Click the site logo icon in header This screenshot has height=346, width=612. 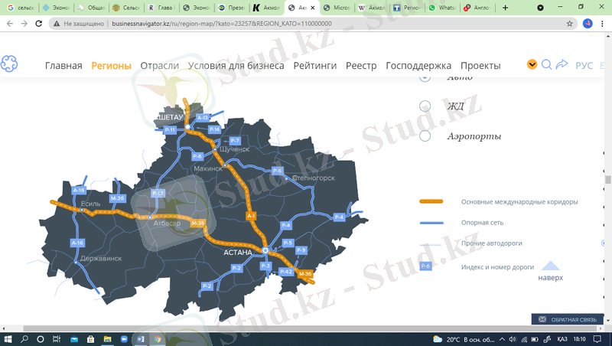(x=9, y=64)
